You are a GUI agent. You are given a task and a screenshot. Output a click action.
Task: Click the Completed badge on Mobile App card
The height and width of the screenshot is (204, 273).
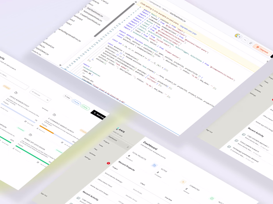(59, 151)
